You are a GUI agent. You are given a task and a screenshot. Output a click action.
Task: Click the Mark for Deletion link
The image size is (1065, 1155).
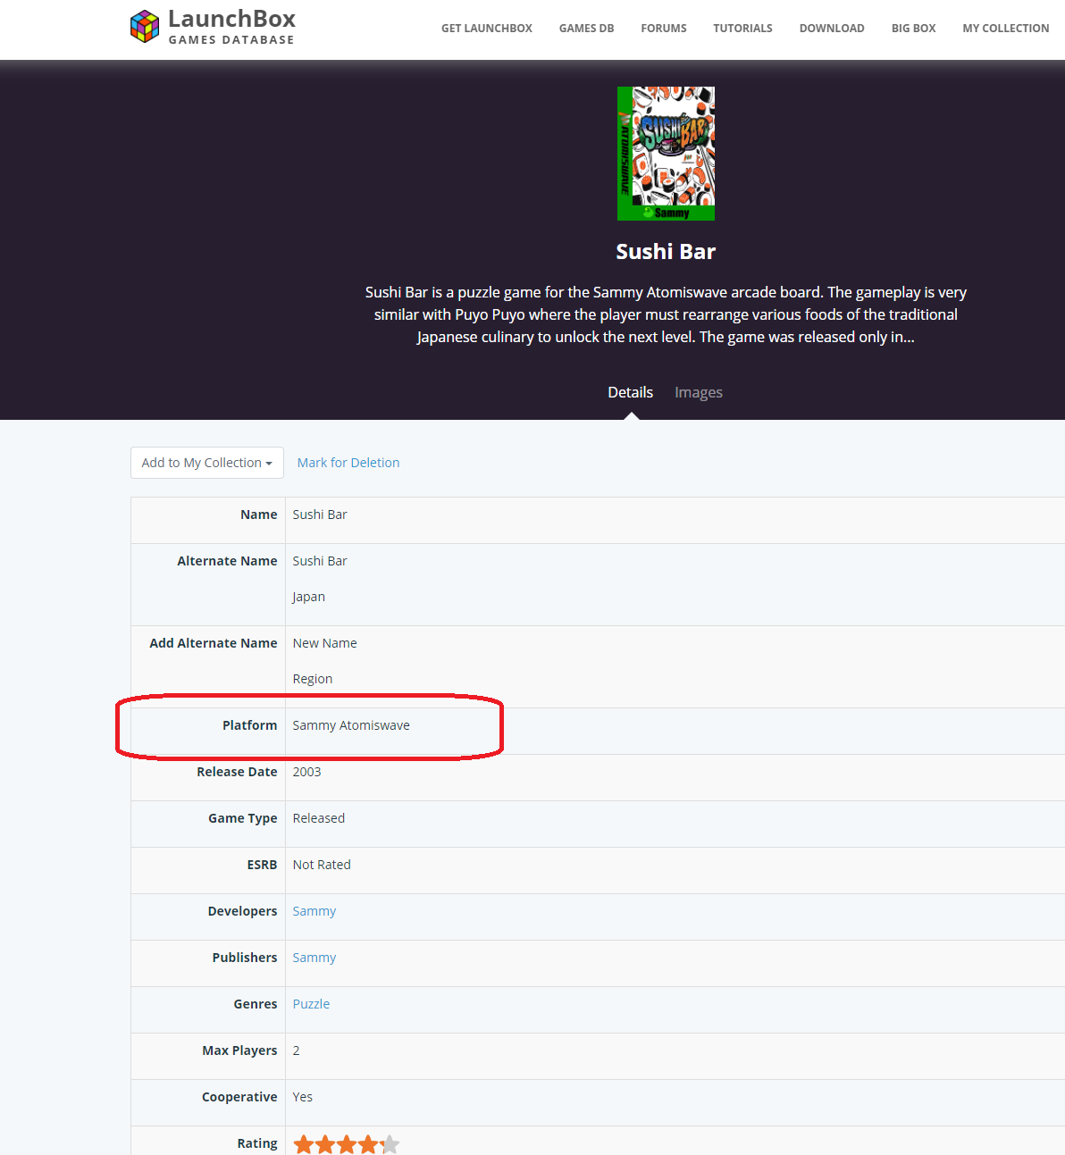[x=348, y=463]
